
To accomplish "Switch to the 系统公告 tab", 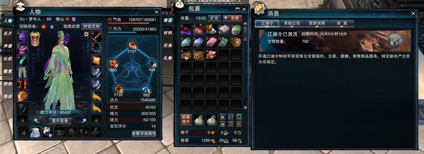I will [292, 23].
